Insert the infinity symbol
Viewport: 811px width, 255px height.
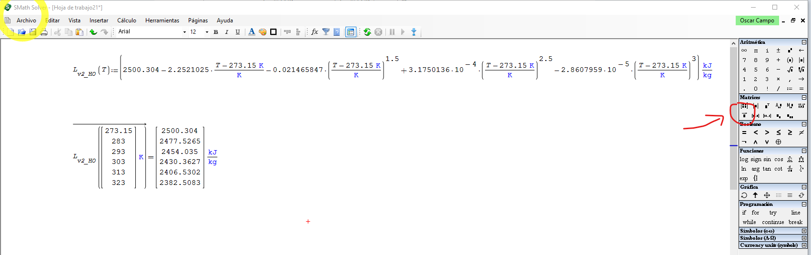744,51
